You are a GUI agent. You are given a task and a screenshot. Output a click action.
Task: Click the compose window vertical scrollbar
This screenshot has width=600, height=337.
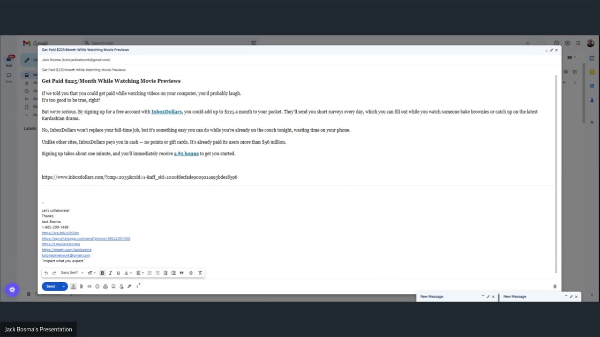pyautogui.click(x=556, y=173)
